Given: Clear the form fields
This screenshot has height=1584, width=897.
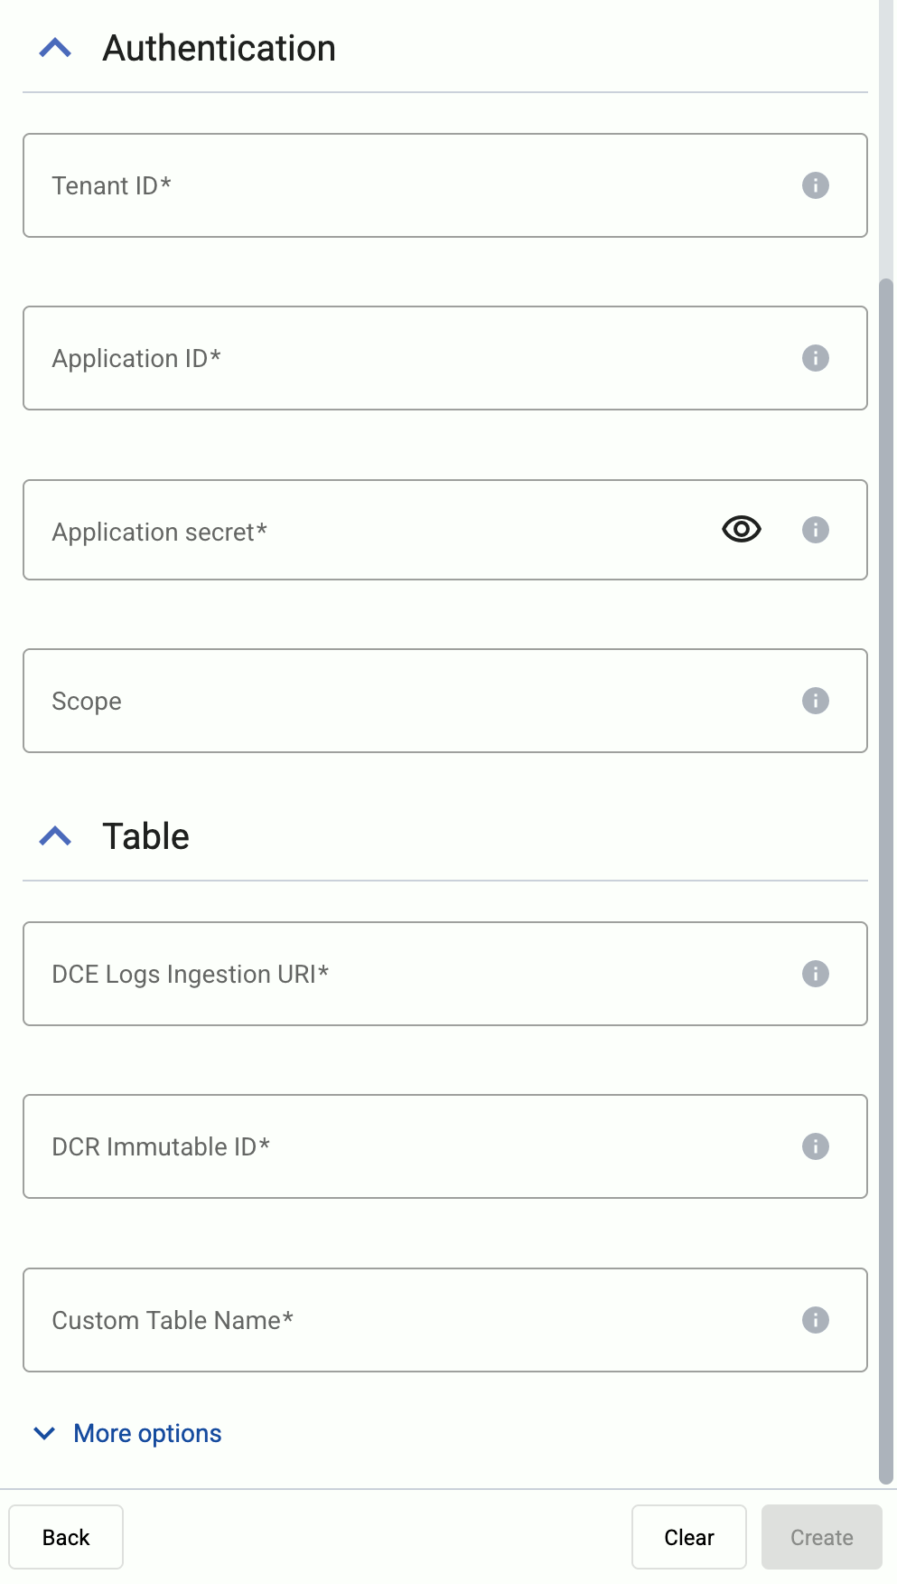Looking at the screenshot, I should (x=688, y=1537).
